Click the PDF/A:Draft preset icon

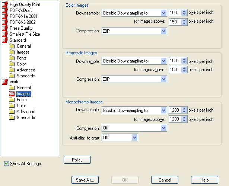tap(5, 10)
